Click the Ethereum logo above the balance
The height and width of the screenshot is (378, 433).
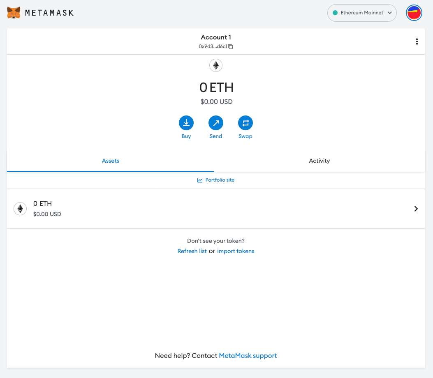(x=216, y=65)
